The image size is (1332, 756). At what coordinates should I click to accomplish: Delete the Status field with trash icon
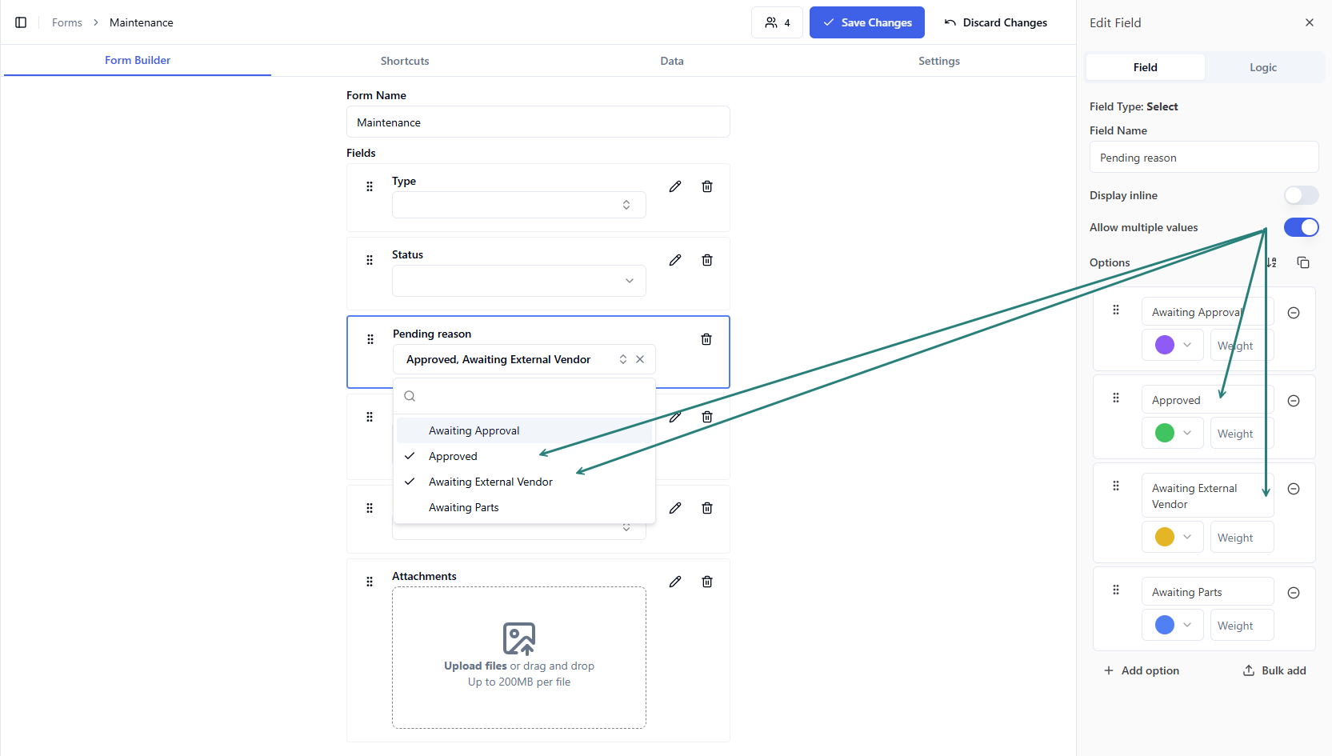tap(707, 260)
